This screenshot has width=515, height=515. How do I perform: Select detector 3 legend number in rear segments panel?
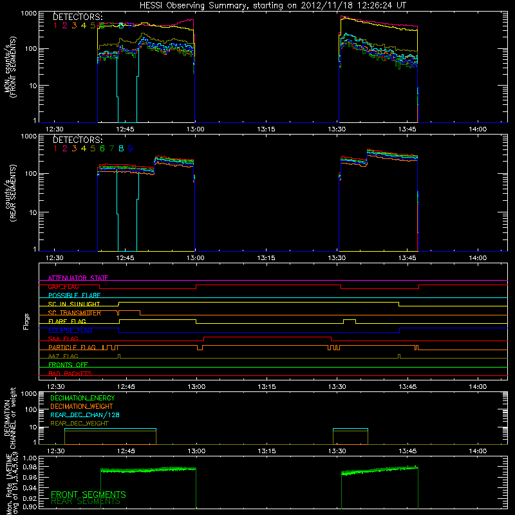[x=74, y=149]
